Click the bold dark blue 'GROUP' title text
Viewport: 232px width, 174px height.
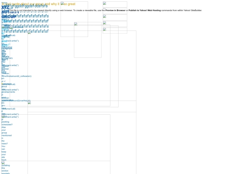[x=9, y=17]
